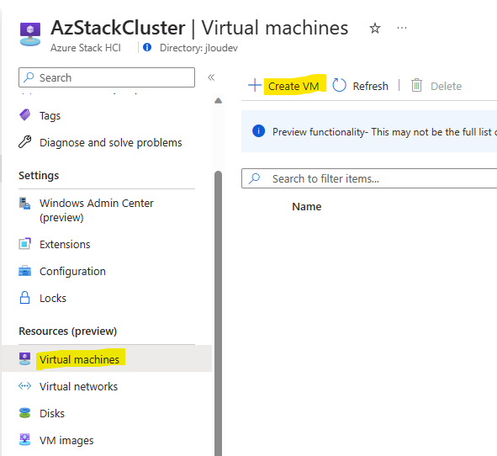Click the wrench Diagnose icon
Screen dimensions: 497x456
pyautogui.click(x=24, y=142)
